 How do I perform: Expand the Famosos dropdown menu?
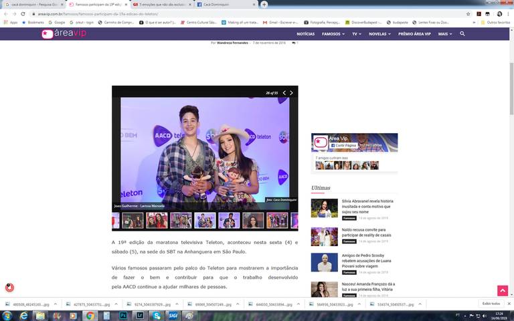pyautogui.click(x=333, y=34)
